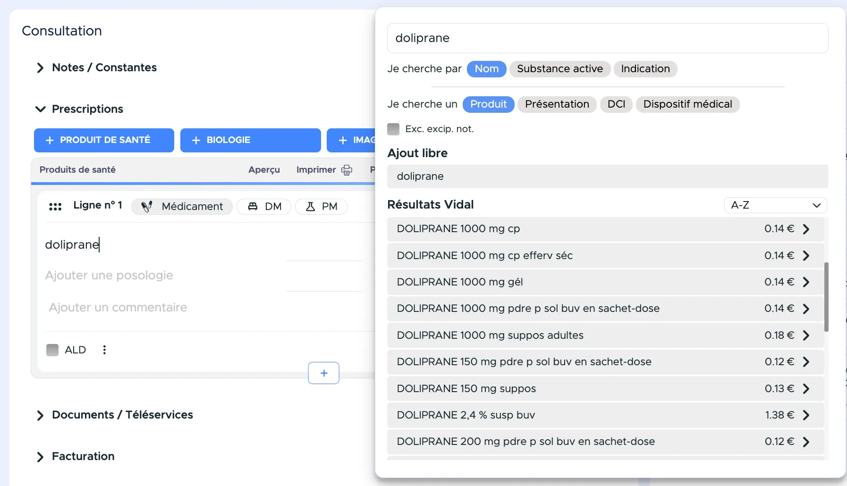This screenshot has width=847, height=486.
Task: Select the Présentation search type
Action: pos(557,104)
